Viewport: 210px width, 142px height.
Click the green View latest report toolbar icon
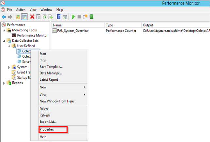[x=92, y=17]
